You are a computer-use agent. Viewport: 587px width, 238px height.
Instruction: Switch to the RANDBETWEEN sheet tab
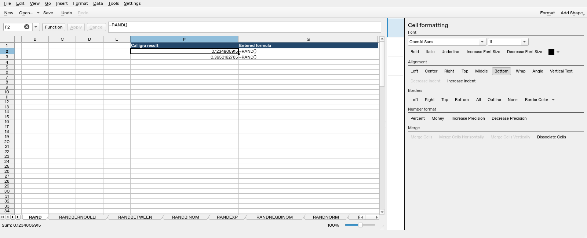pyautogui.click(x=135, y=217)
